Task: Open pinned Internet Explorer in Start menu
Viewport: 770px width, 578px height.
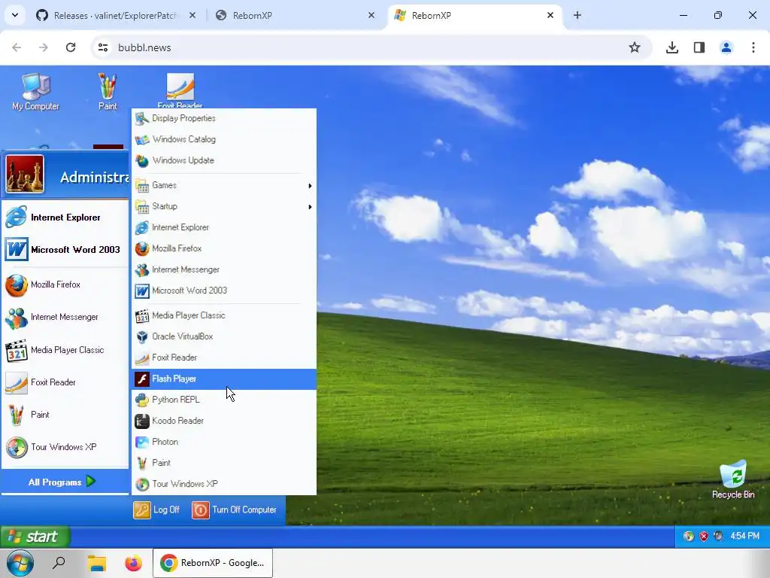Action: click(x=65, y=218)
